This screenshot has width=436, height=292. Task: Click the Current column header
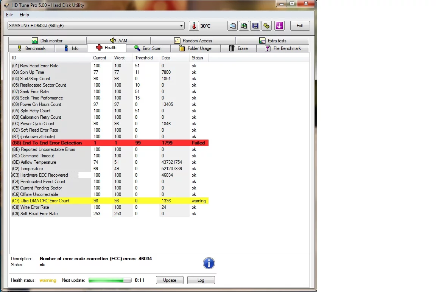tap(101, 58)
